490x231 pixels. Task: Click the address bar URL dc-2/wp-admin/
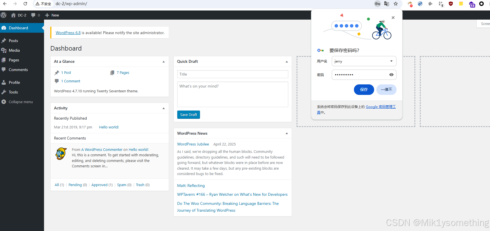71,4
